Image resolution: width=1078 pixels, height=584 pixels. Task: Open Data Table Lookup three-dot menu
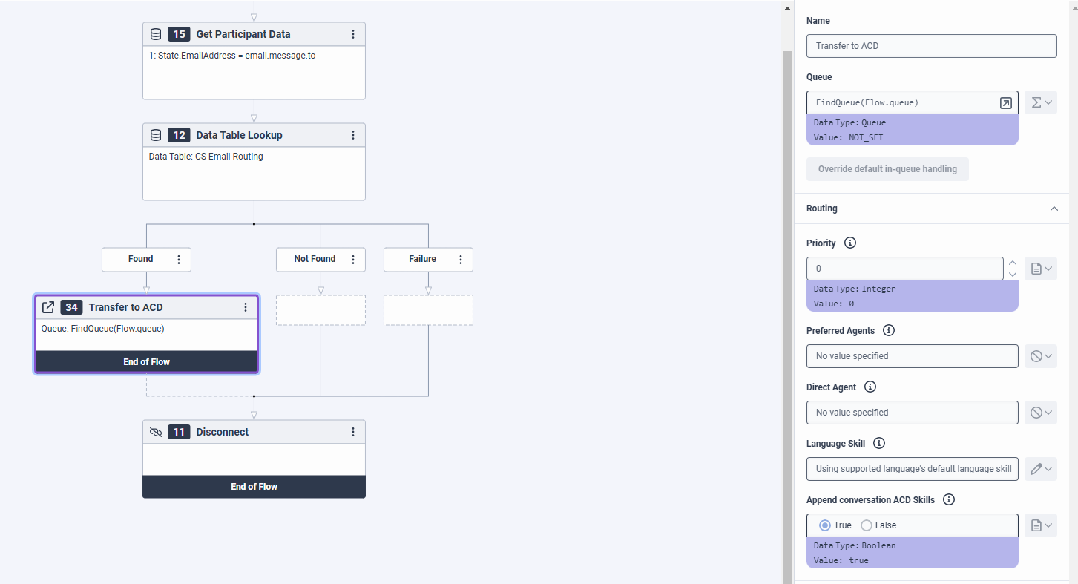353,135
